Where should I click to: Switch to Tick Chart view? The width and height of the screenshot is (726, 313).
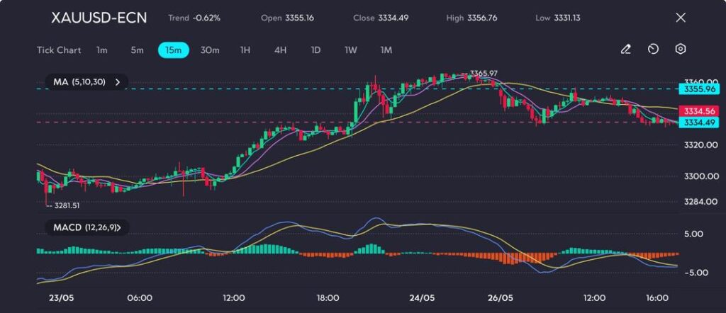tap(59, 50)
